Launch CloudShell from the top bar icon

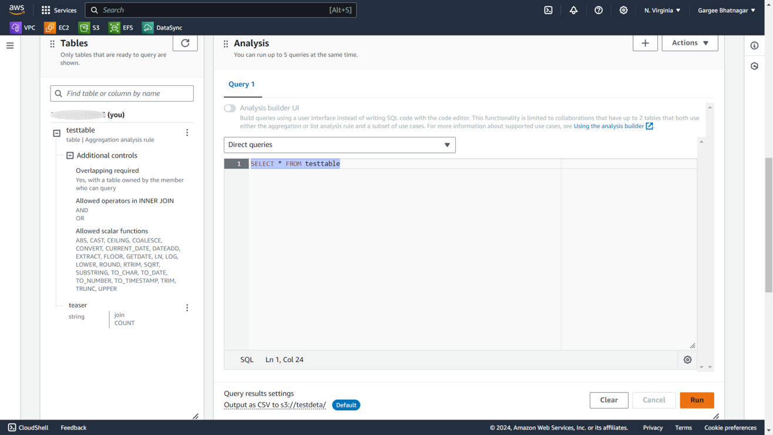548,10
